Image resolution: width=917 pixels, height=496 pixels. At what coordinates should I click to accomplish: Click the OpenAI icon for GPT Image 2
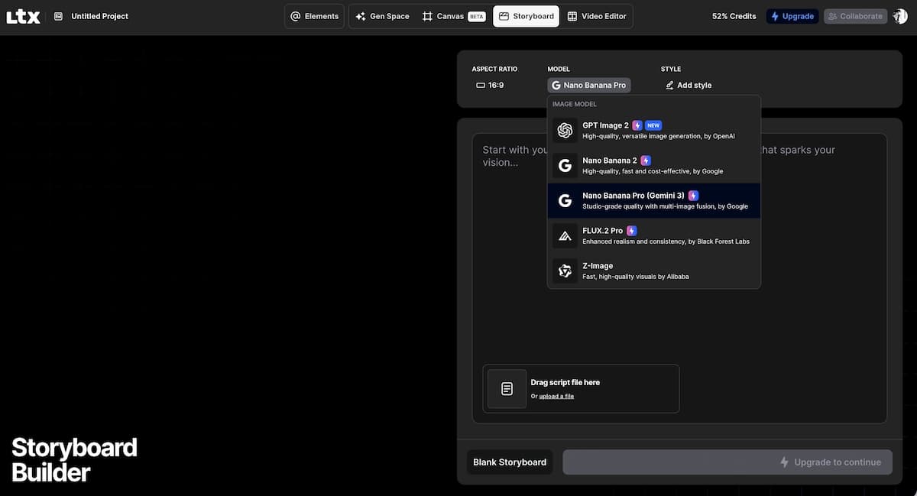click(565, 131)
